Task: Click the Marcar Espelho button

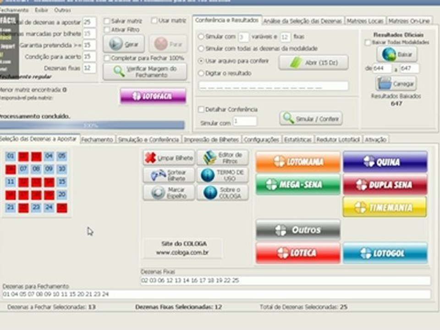Action: [169, 192]
